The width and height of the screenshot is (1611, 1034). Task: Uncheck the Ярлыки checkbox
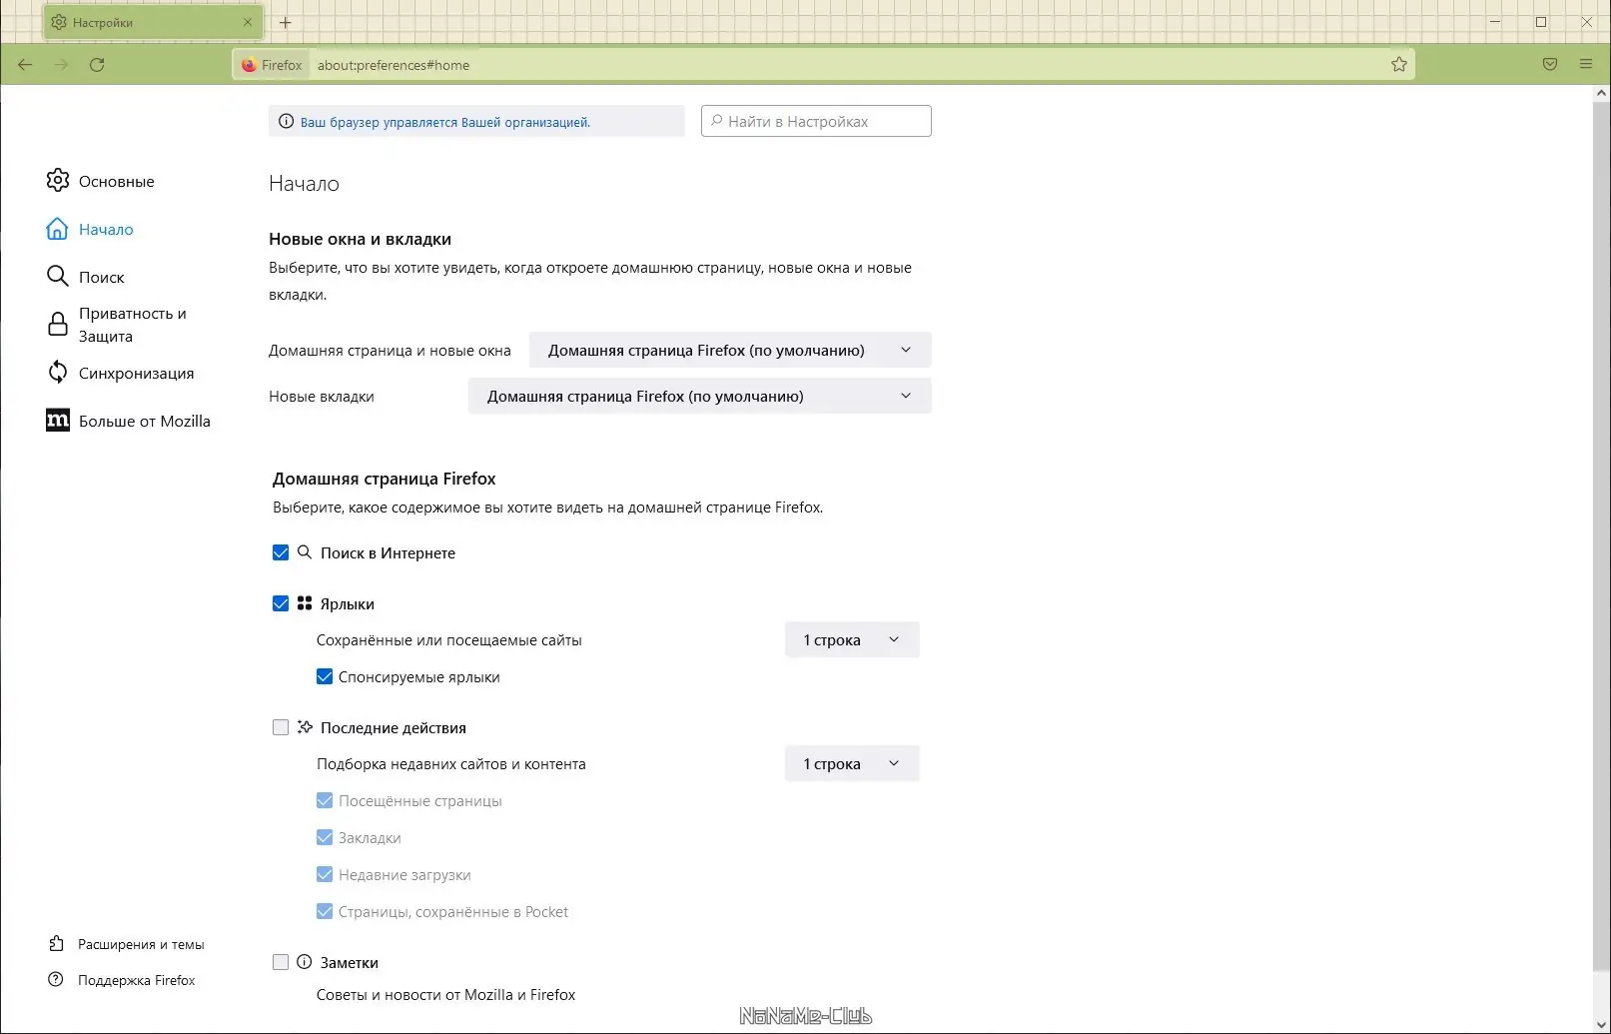[x=281, y=603]
